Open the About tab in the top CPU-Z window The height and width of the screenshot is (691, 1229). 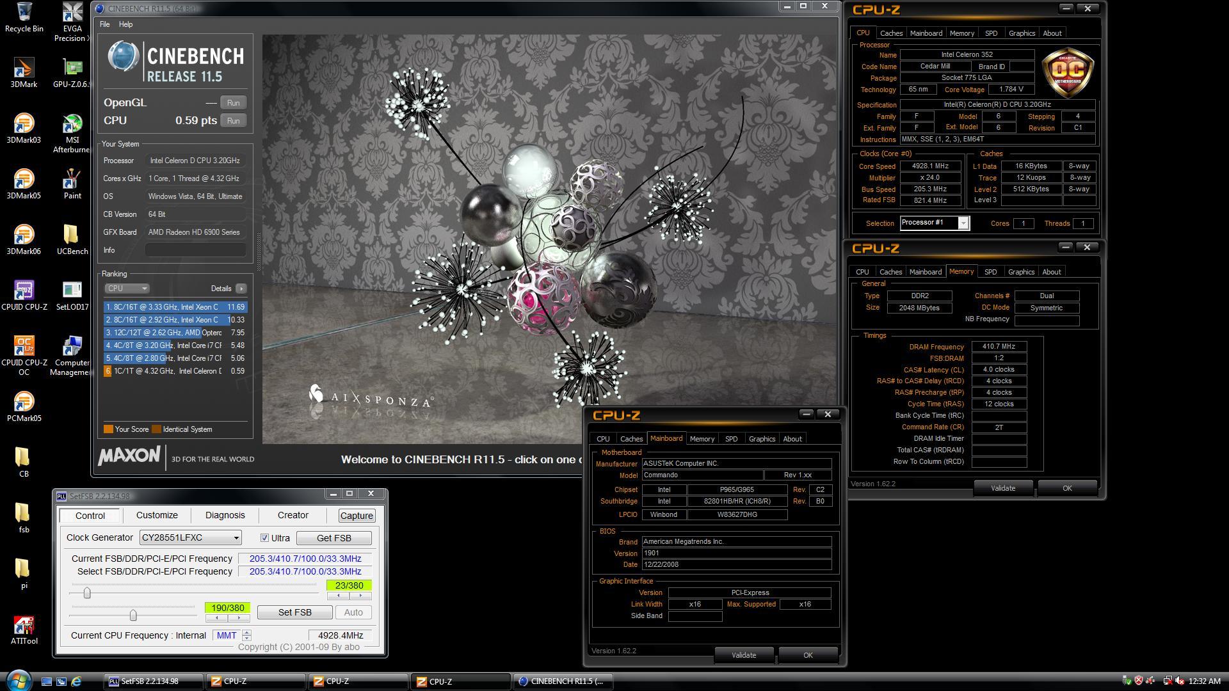tap(1052, 33)
